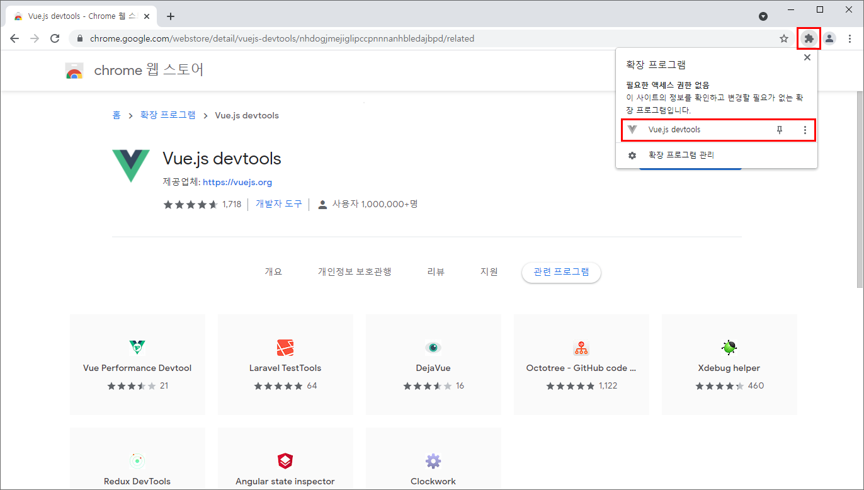Reload the current page

click(55, 38)
